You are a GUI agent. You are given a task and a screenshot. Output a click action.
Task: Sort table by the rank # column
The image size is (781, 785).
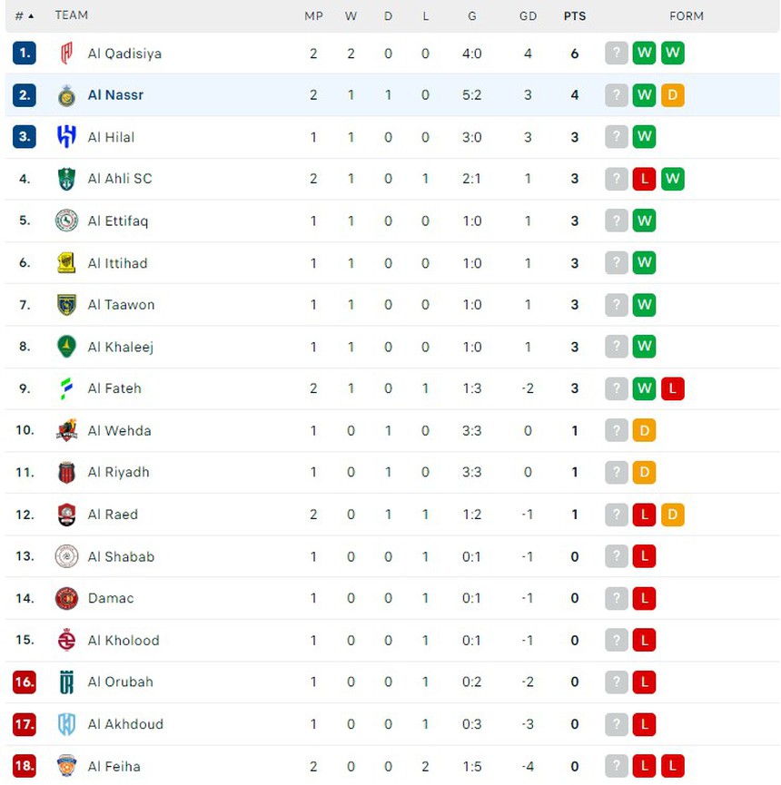25,15
